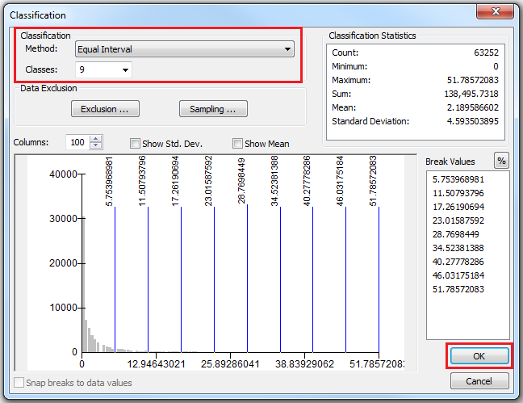The height and width of the screenshot is (403, 523).
Task: Select break value 46.03175184 in list
Action: 458,275
